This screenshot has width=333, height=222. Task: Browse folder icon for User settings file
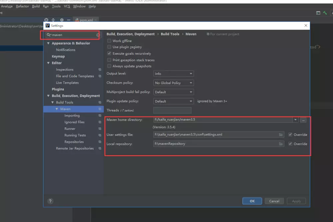(281, 135)
